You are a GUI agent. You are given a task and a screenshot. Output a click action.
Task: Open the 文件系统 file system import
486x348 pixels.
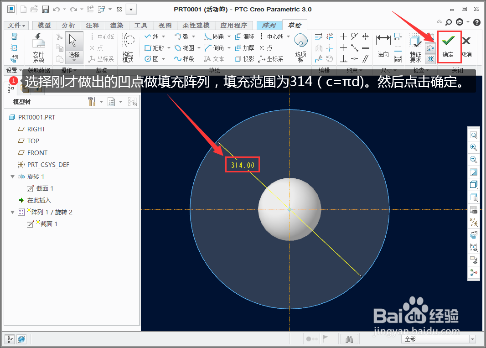(38, 48)
